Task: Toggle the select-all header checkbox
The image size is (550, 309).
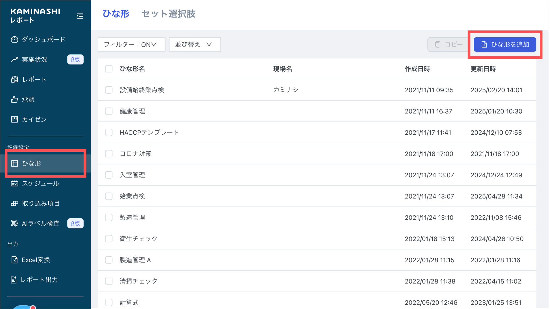Action: click(109, 69)
